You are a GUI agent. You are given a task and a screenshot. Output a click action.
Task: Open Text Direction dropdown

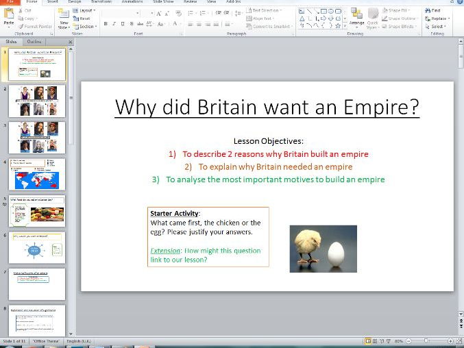coord(264,11)
